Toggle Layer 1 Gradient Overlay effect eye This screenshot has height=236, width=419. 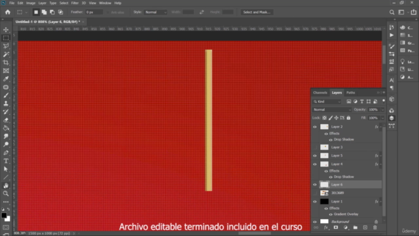click(331, 214)
